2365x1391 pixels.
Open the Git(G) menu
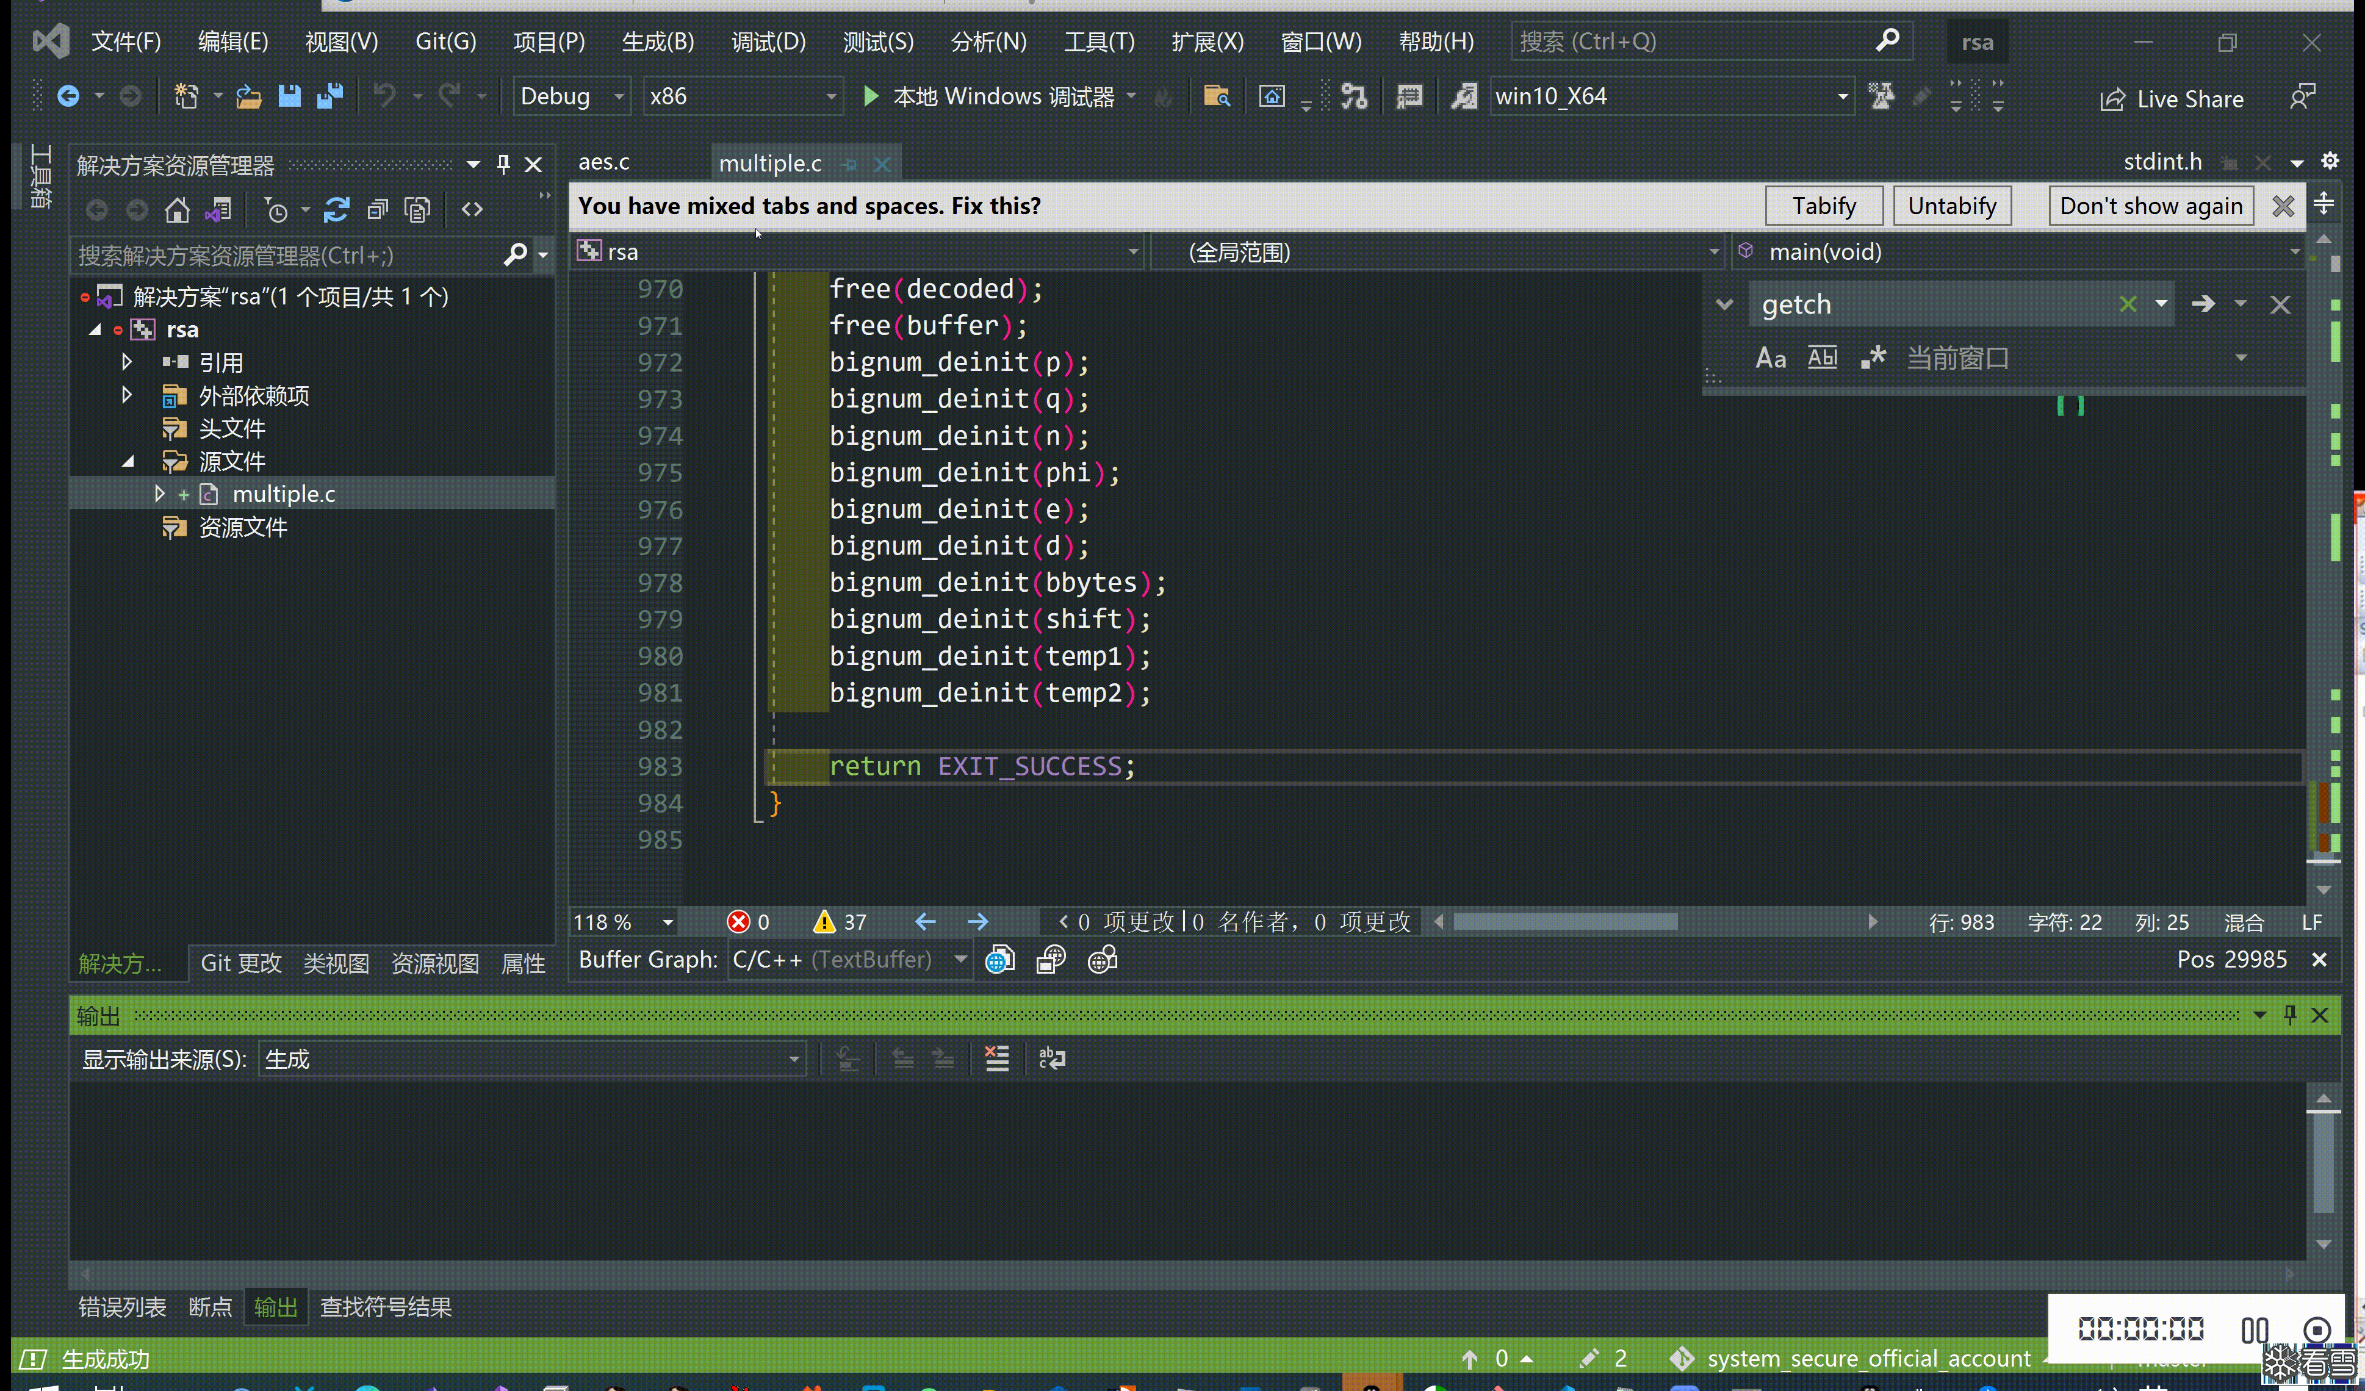(x=445, y=41)
